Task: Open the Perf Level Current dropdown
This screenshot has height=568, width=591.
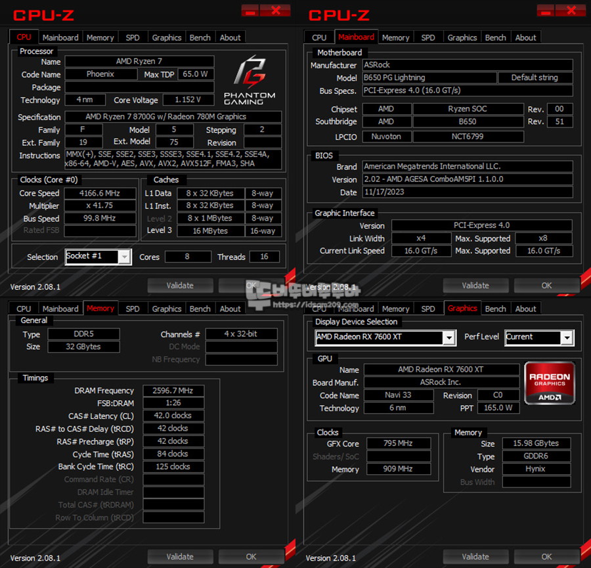Action: (567, 338)
